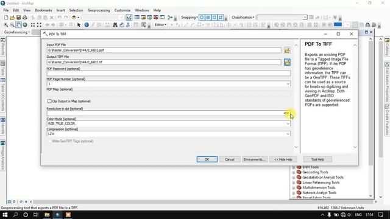Open the ModelBuilder window icon

point(170,18)
